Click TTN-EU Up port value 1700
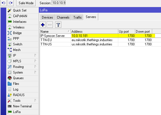Image resolution: width=161 pixels, height=115 pixels. coord(131,40)
